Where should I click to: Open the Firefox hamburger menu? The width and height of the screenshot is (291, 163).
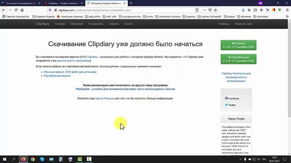coord(287,10)
